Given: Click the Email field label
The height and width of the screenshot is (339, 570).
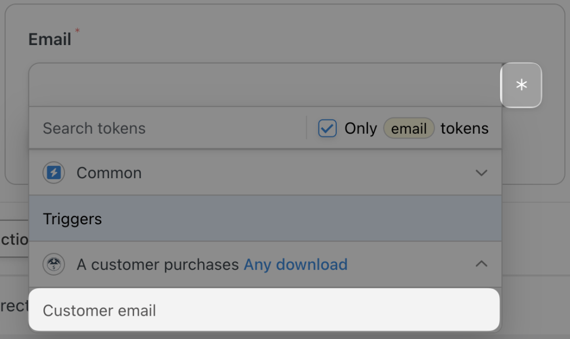Looking at the screenshot, I should [50, 39].
